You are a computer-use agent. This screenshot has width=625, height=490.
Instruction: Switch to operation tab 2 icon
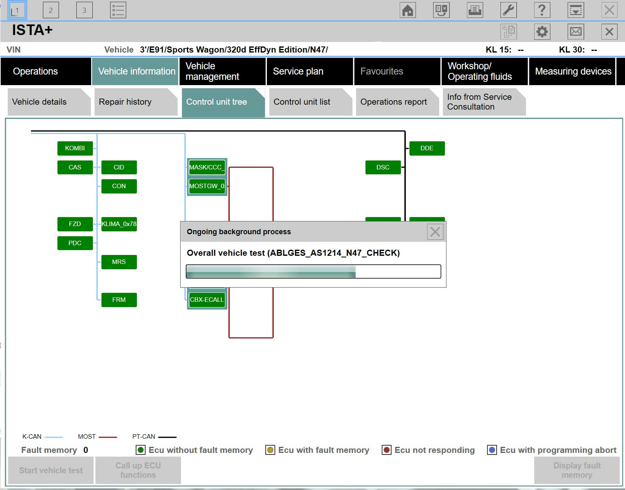(x=51, y=10)
